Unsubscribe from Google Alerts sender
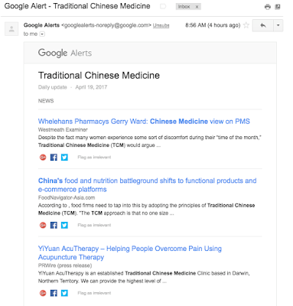 pyautogui.click(x=161, y=25)
